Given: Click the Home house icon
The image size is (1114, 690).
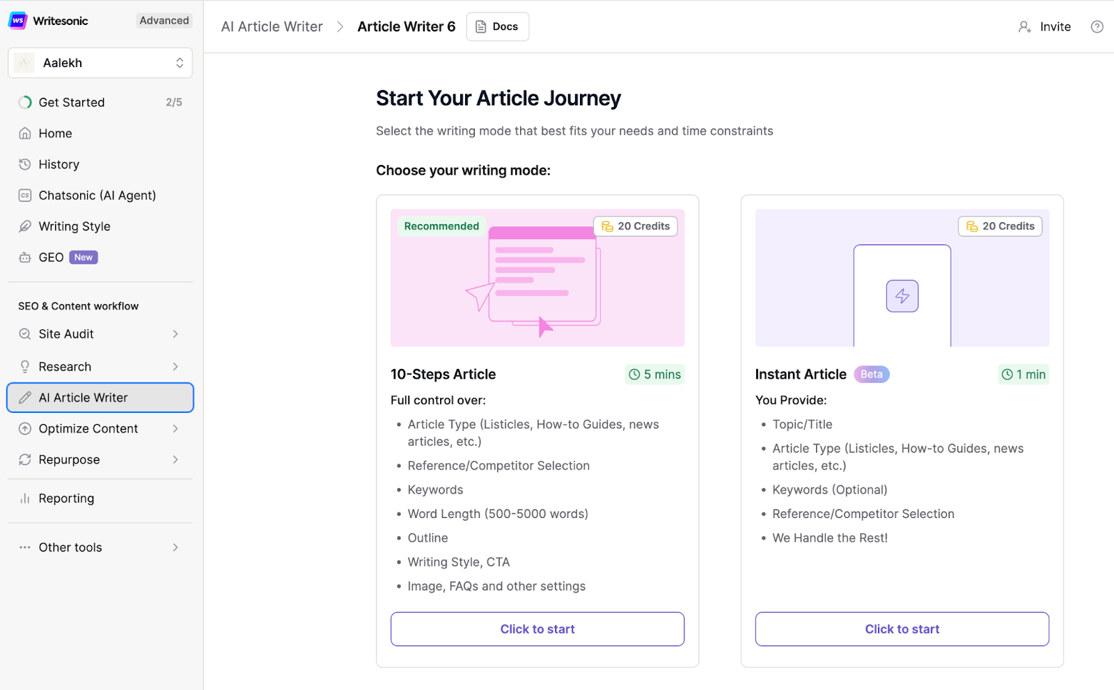Looking at the screenshot, I should (x=25, y=133).
